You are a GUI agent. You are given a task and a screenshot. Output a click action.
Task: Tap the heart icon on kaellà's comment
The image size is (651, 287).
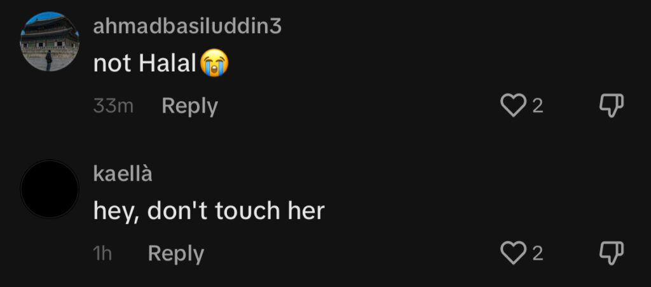click(x=513, y=253)
